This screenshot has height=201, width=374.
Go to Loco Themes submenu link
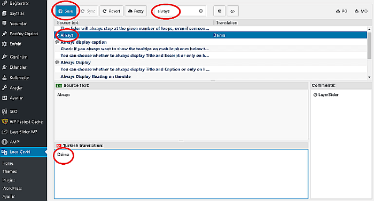coord(10,172)
